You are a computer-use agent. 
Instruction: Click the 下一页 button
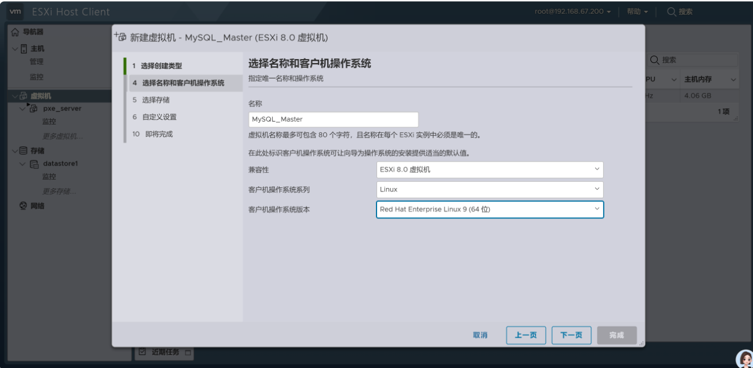(x=572, y=335)
